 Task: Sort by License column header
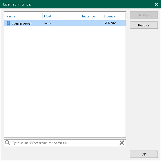(x=109, y=16)
